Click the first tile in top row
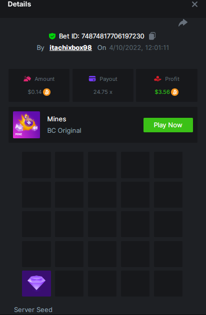Image resolution: width=206 pixels, height=315 pixels. coord(36,165)
